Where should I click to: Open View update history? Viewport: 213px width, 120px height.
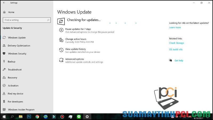[x=75, y=49]
